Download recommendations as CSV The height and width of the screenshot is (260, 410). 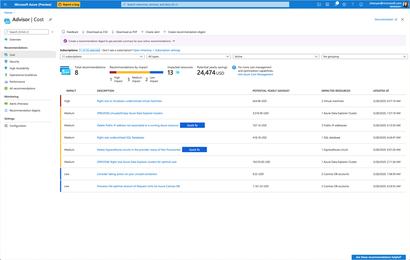tap(94, 32)
